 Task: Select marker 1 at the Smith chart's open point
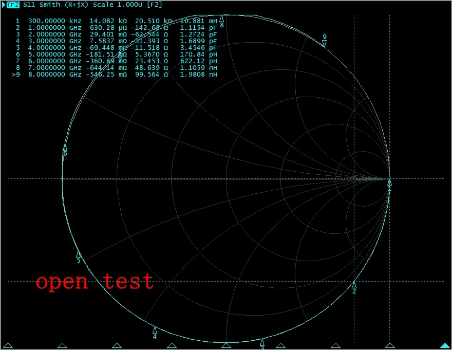coord(389,185)
